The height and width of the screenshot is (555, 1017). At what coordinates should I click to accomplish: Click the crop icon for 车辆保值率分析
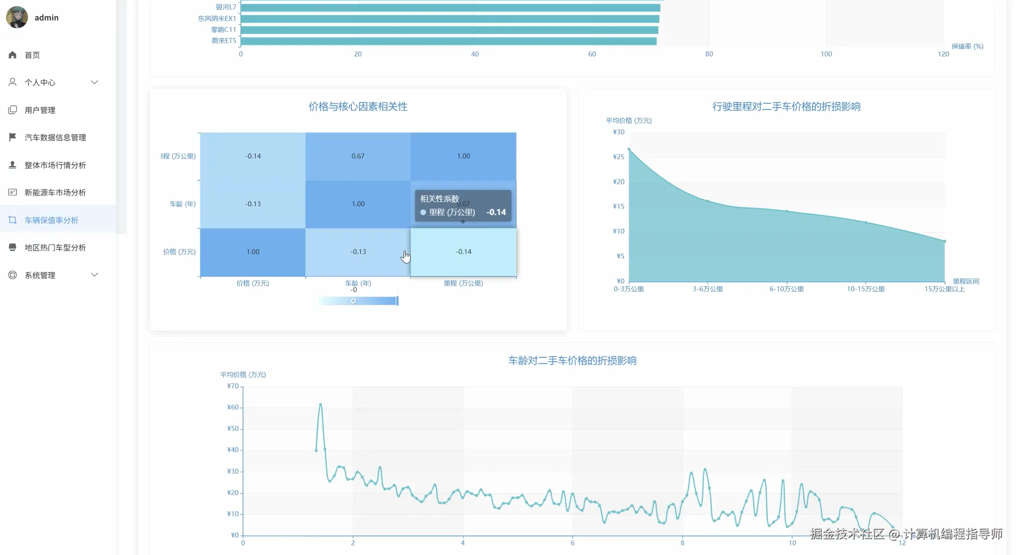pyautogui.click(x=12, y=220)
